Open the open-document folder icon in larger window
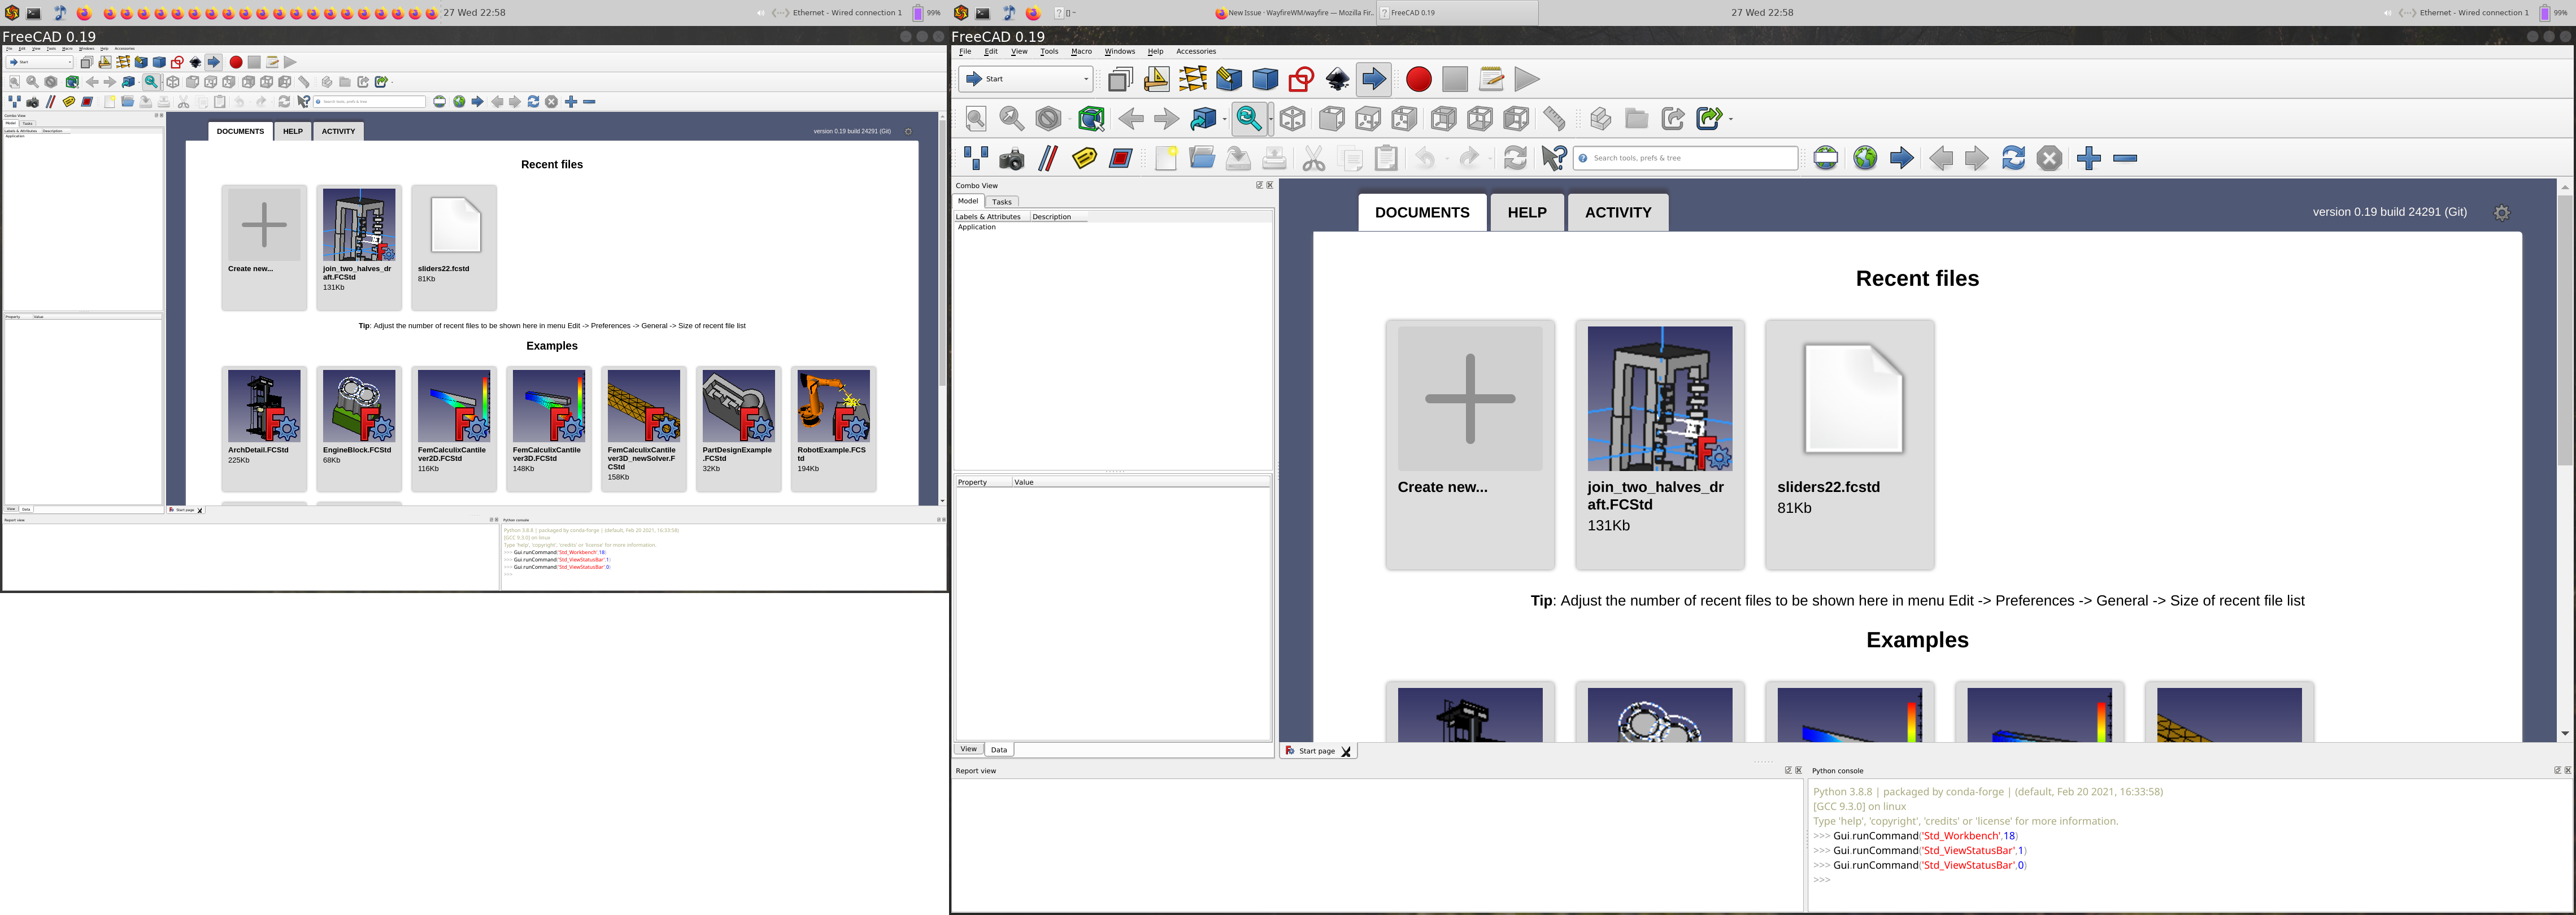 click(1202, 158)
